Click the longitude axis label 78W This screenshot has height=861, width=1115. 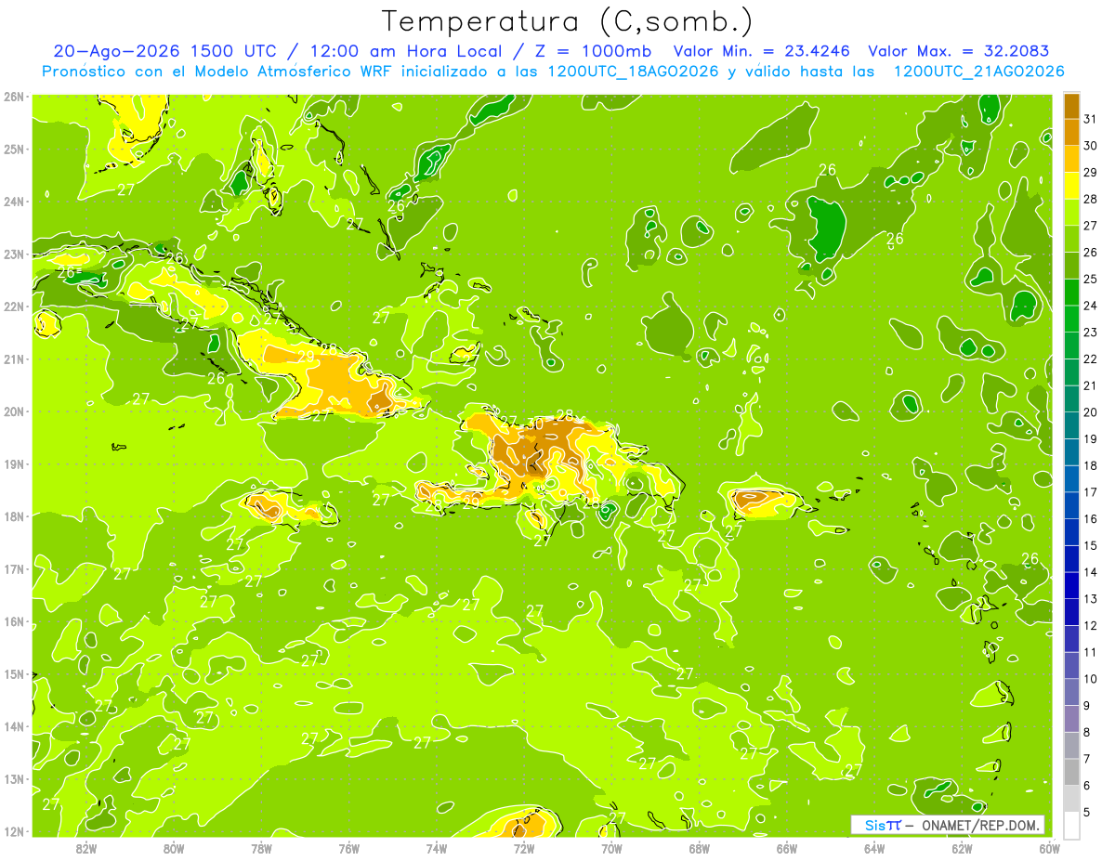point(261,848)
